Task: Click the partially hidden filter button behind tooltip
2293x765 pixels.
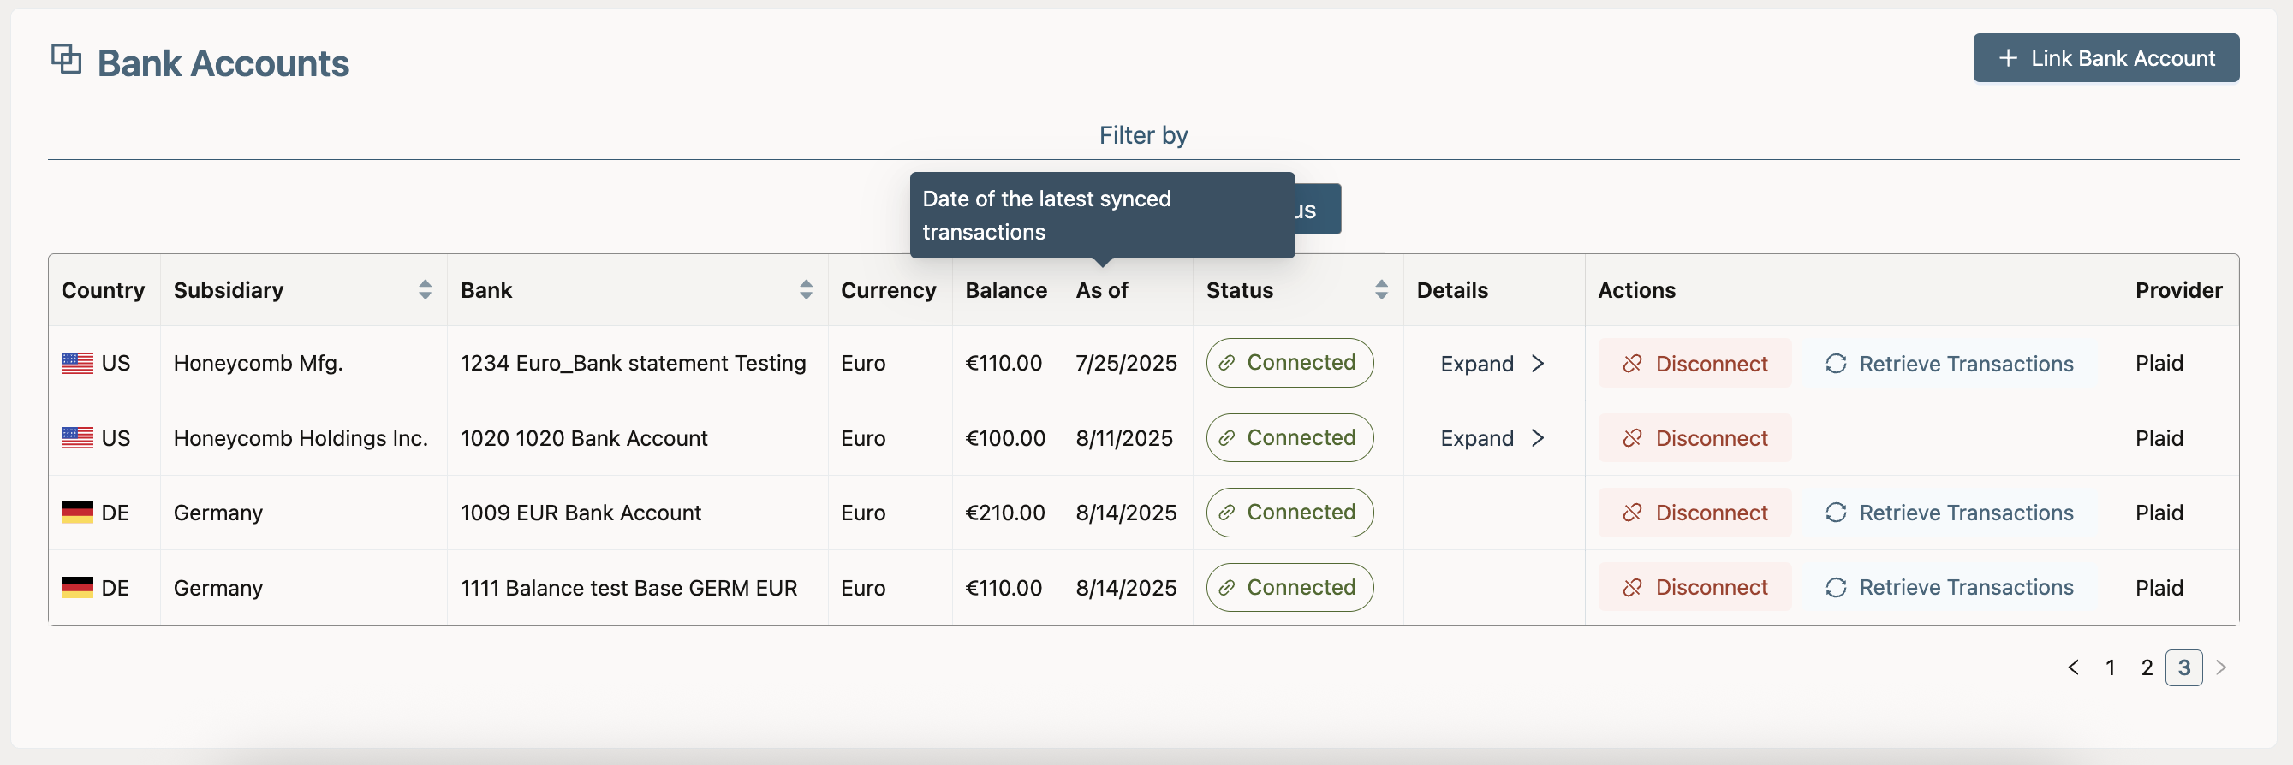Action: tap(1318, 210)
